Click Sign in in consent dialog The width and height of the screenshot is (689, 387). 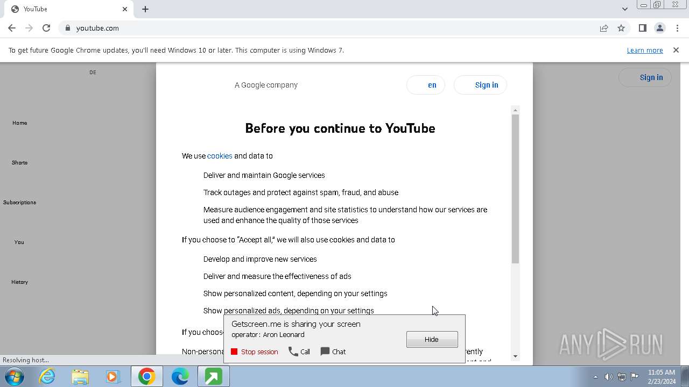click(x=480, y=85)
